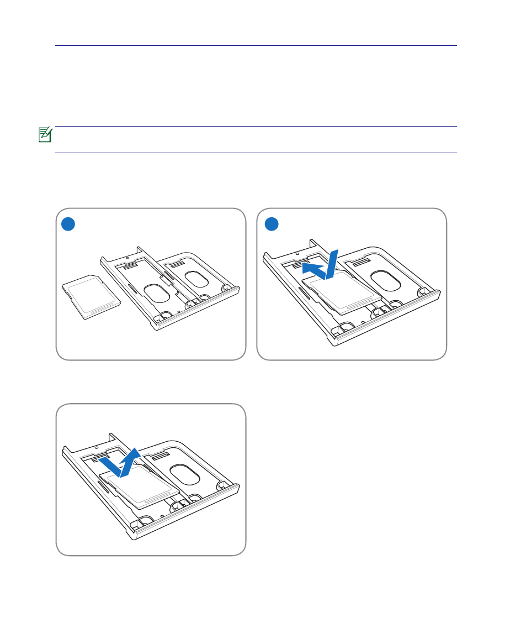Click connector contacts in first panel's left slot
Image resolution: width=526 pixels, height=638 pixels.
coord(130,266)
